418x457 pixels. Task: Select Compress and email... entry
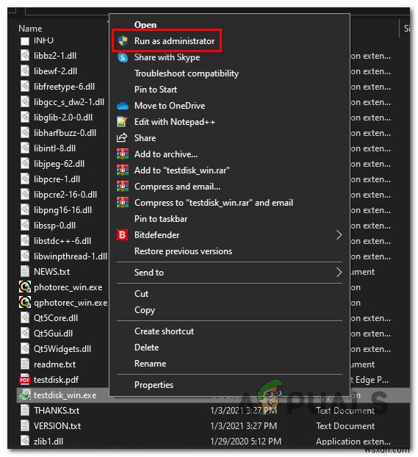(x=177, y=187)
